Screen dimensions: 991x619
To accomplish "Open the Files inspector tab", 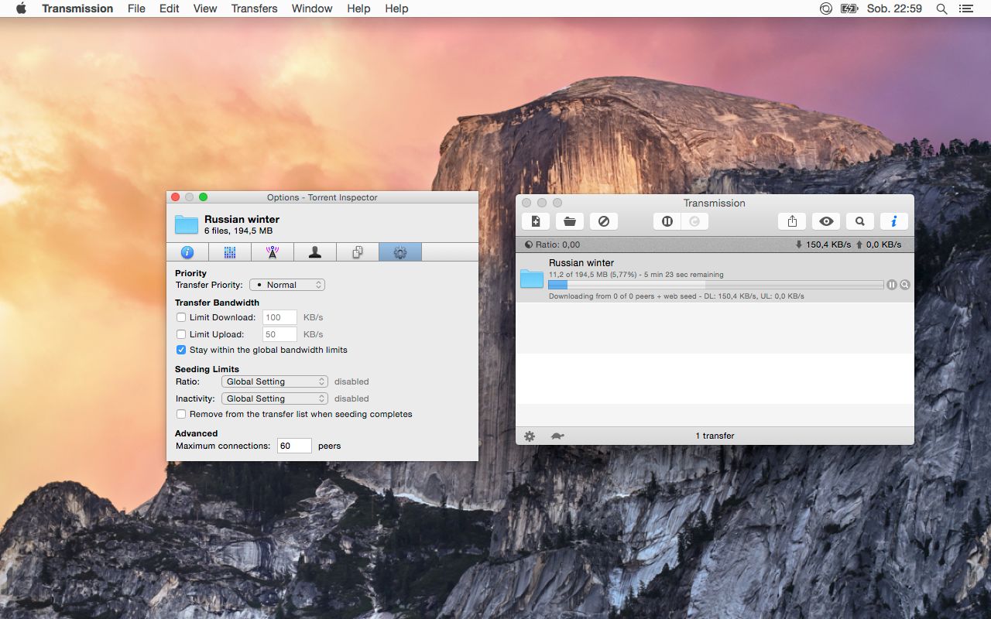I will point(358,252).
